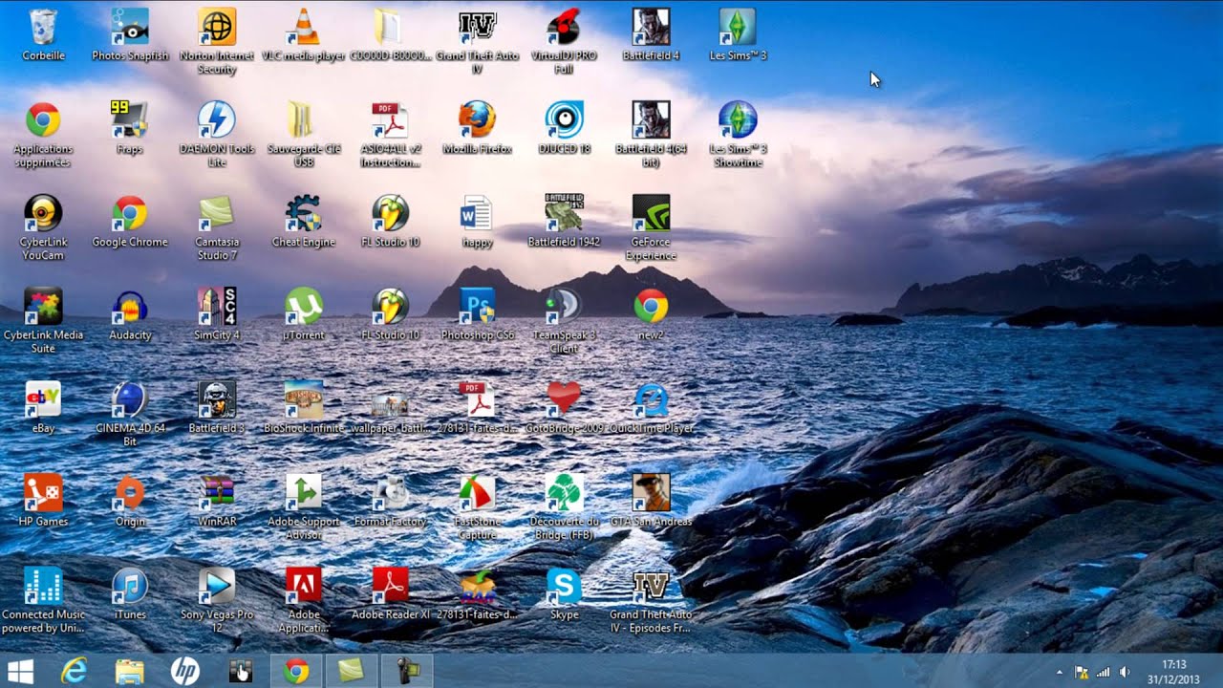1223x688 pixels.
Task: Click the HP taskbar icon
Action: [185, 672]
